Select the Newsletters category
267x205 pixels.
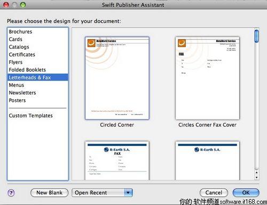pyautogui.click(x=37, y=93)
